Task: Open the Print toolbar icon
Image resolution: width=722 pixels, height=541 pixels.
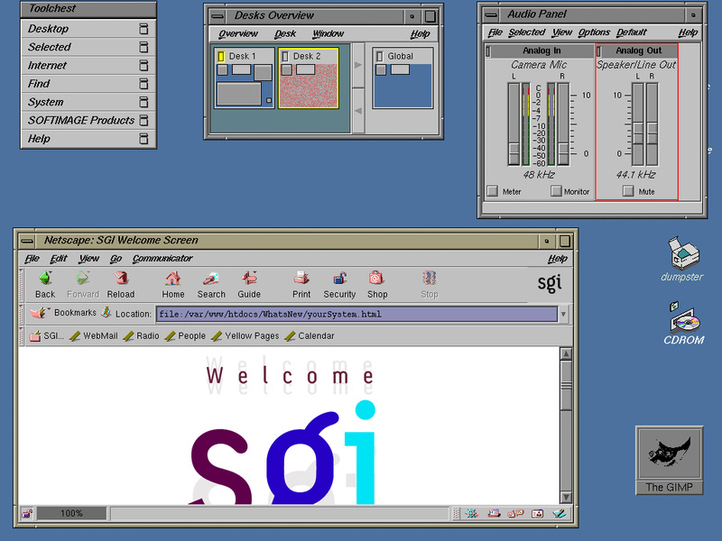Action: point(301,282)
